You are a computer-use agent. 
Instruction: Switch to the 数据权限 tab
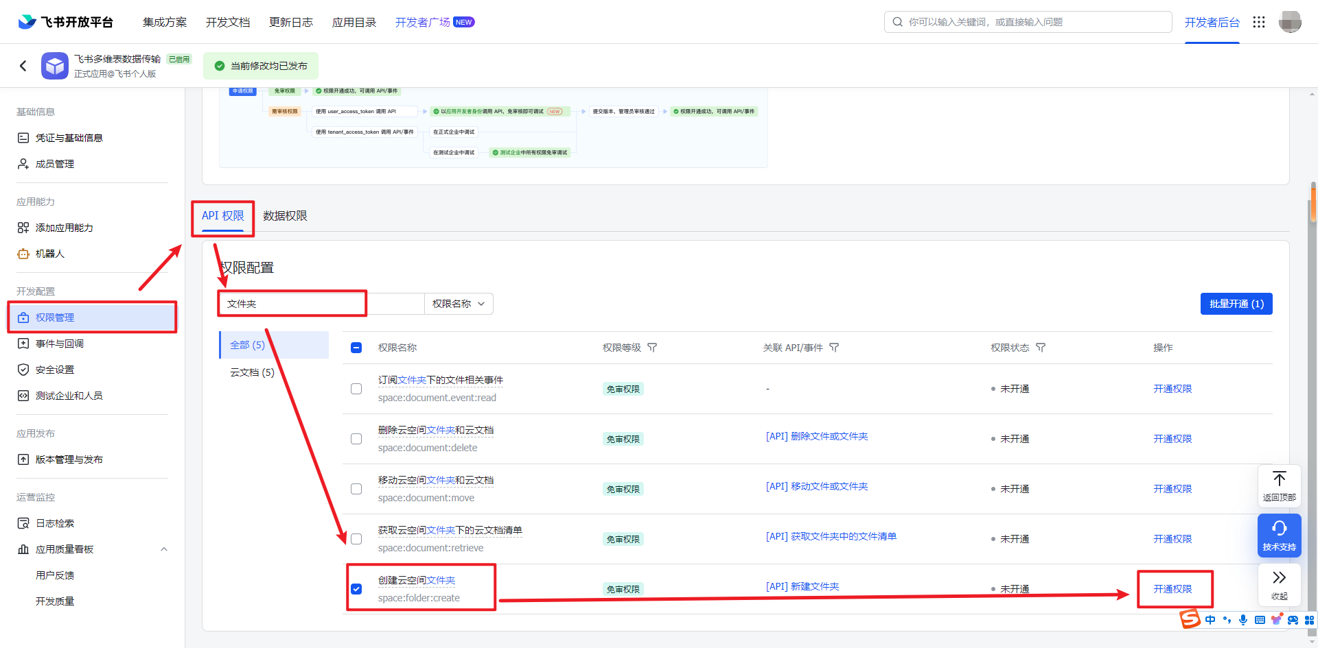[285, 215]
